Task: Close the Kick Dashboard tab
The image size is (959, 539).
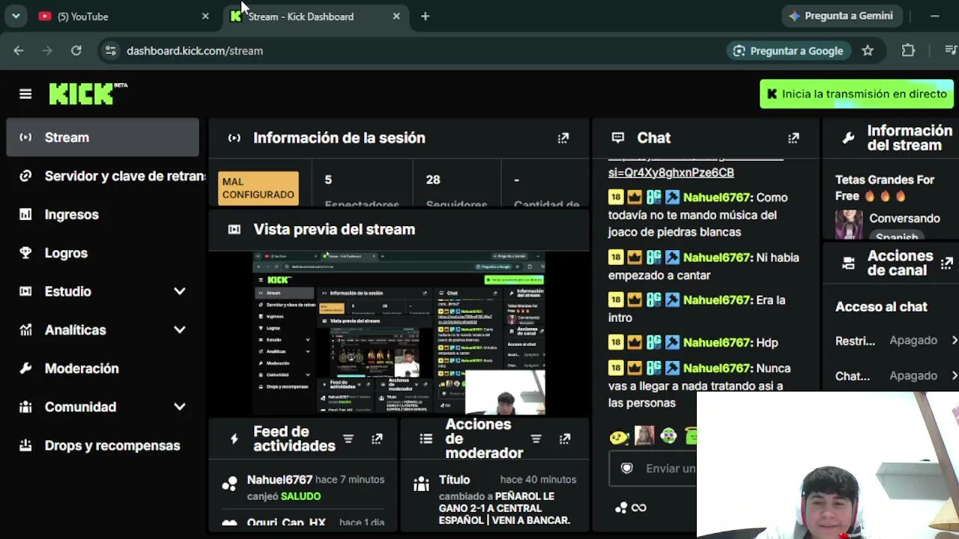Action: (396, 16)
